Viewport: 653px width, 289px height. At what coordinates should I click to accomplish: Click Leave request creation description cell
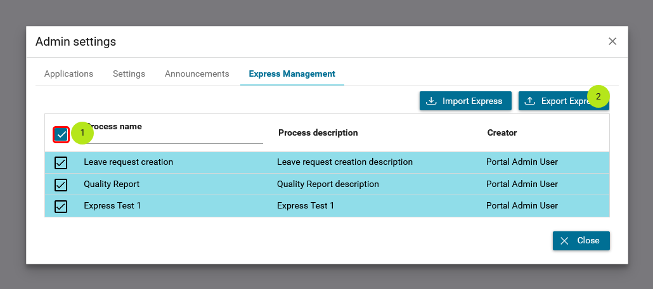coord(345,162)
